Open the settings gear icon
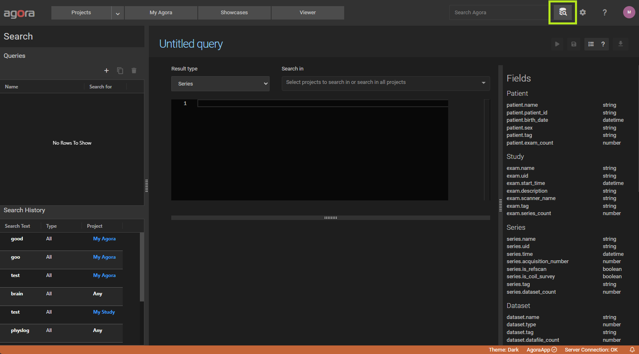639x354 pixels. (583, 13)
